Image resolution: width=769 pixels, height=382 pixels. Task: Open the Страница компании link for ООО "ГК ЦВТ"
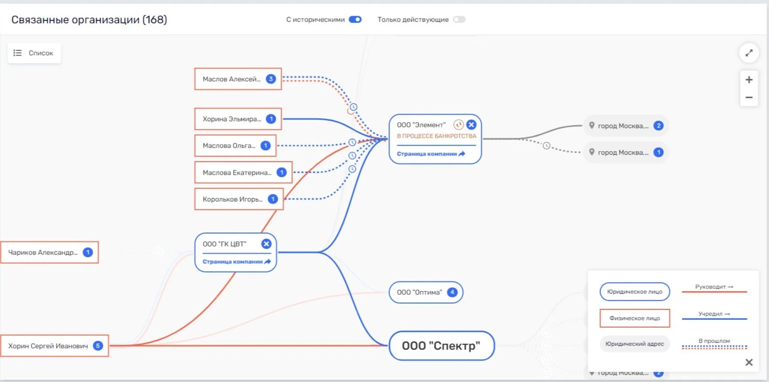(237, 262)
